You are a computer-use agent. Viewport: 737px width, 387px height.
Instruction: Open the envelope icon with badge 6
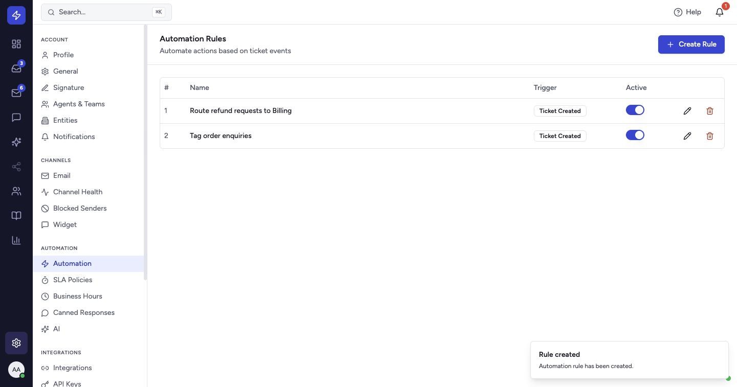(x=16, y=93)
